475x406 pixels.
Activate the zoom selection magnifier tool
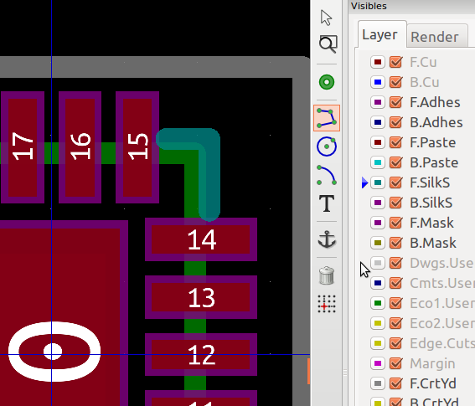click(x=328, y=44)
